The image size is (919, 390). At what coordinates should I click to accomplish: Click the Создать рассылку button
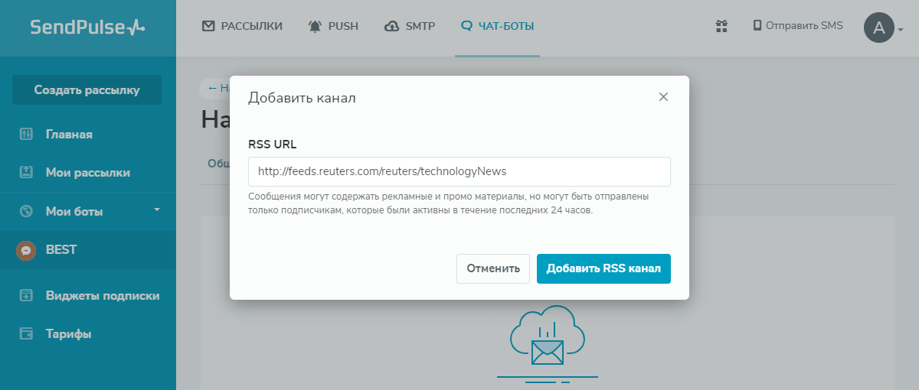pyautogui.click(x=87, y=90)
